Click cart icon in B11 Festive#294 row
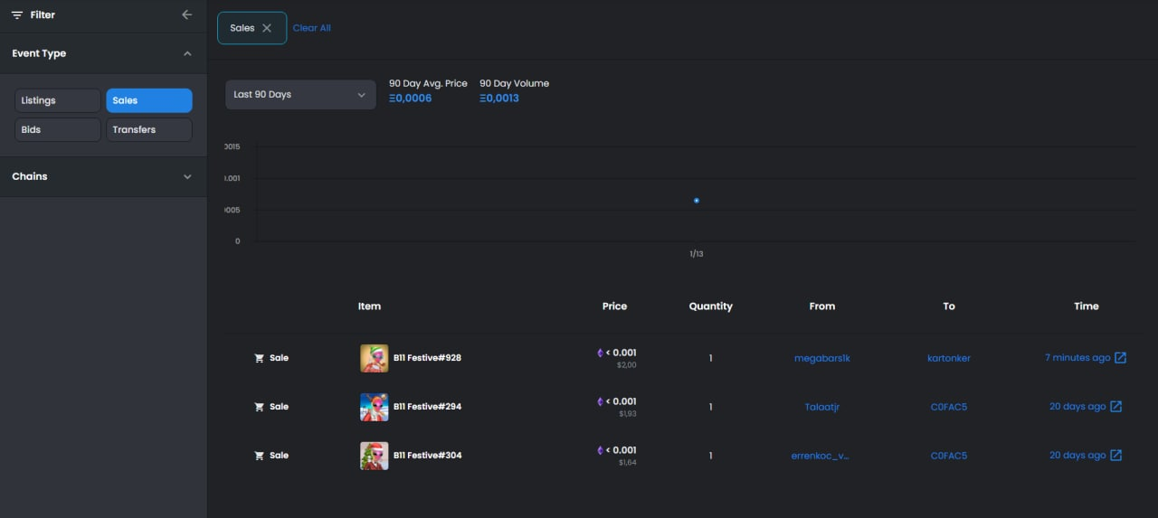Image resolution: width=1158 pixels, height=518 pixels. (260, 407)
